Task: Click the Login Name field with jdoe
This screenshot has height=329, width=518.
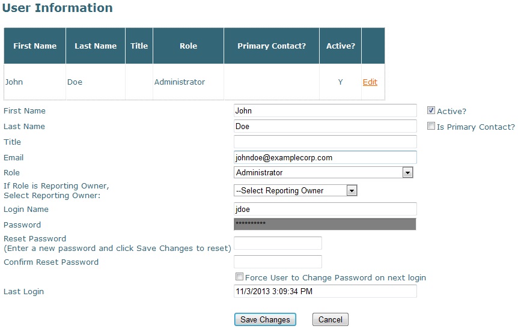Action: pos(325,210)
